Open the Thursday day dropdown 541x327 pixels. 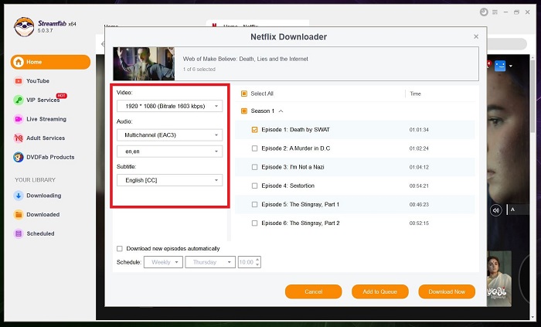tap(210, 262)
